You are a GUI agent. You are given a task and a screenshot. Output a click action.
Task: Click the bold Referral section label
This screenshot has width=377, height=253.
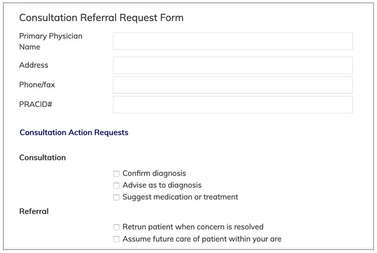tap(34, 211)
